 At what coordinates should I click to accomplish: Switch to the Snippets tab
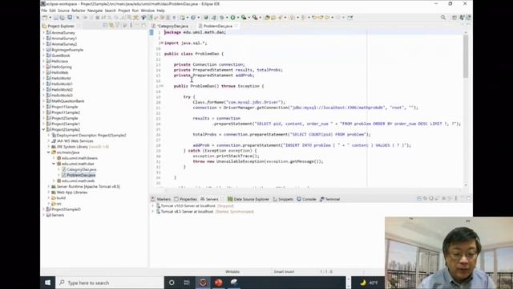(x=283, y=199)
